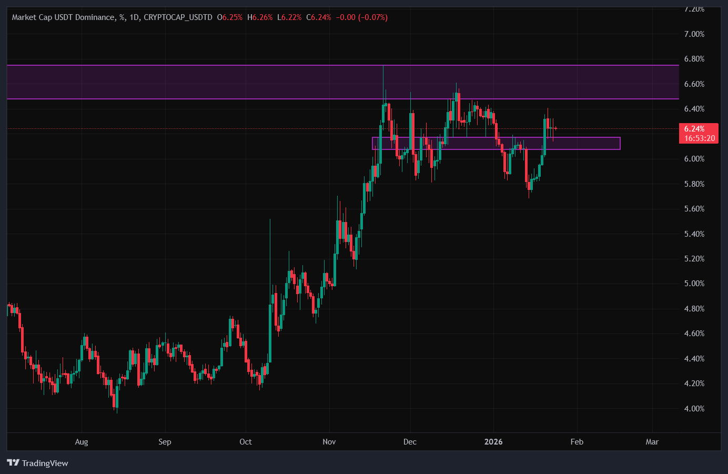Click the red dotted price line
The width and height of the screenshot is (728, 474).
pyautogui.click(x=210, y=128)
